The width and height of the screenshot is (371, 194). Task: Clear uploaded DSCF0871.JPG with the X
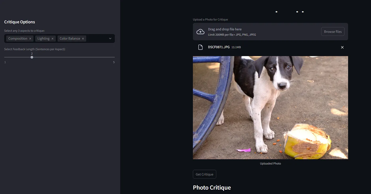pos(342,47)
